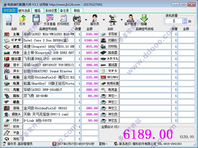Click the empty 键盘 model input field

point(49,102)
